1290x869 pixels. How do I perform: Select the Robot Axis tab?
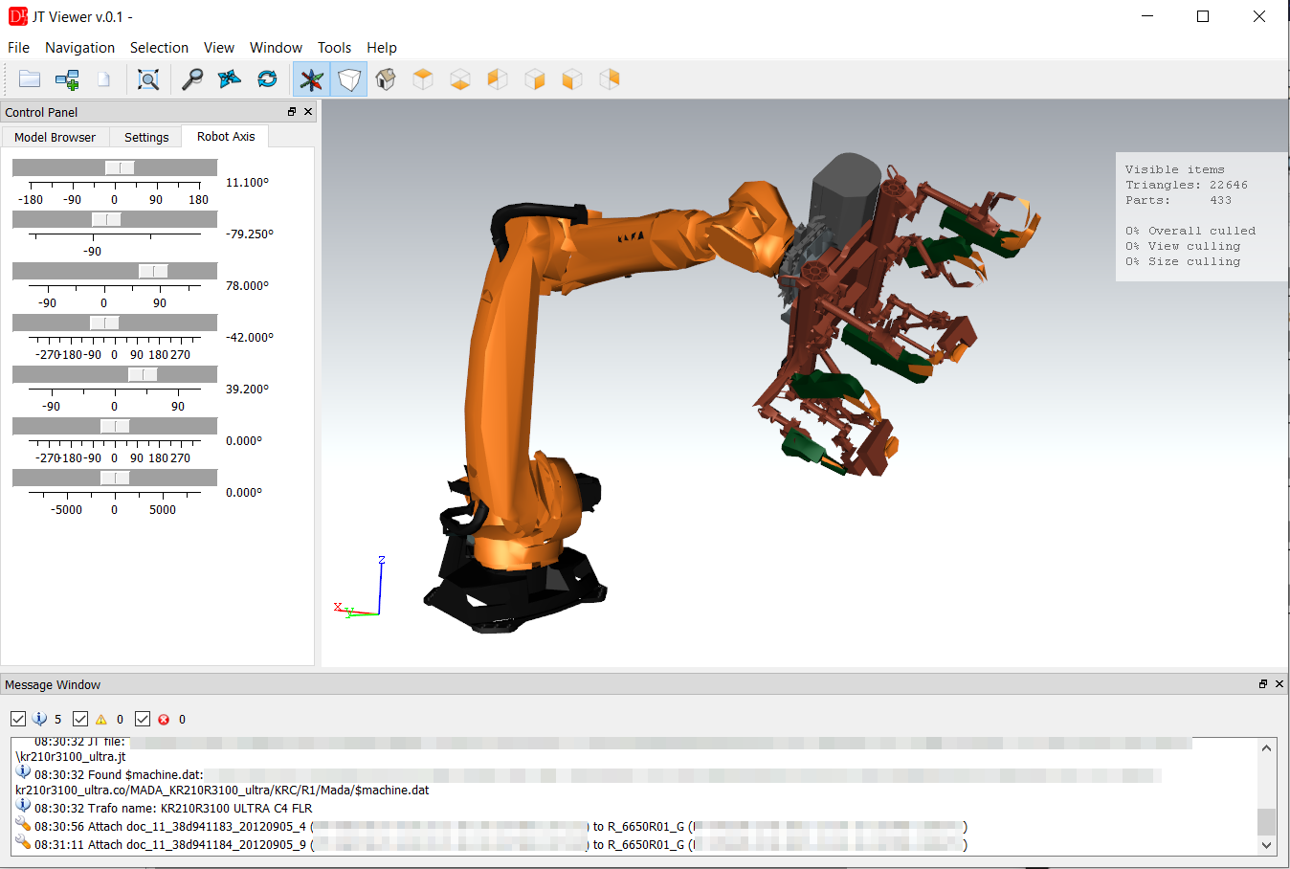(x=226, y=137)
